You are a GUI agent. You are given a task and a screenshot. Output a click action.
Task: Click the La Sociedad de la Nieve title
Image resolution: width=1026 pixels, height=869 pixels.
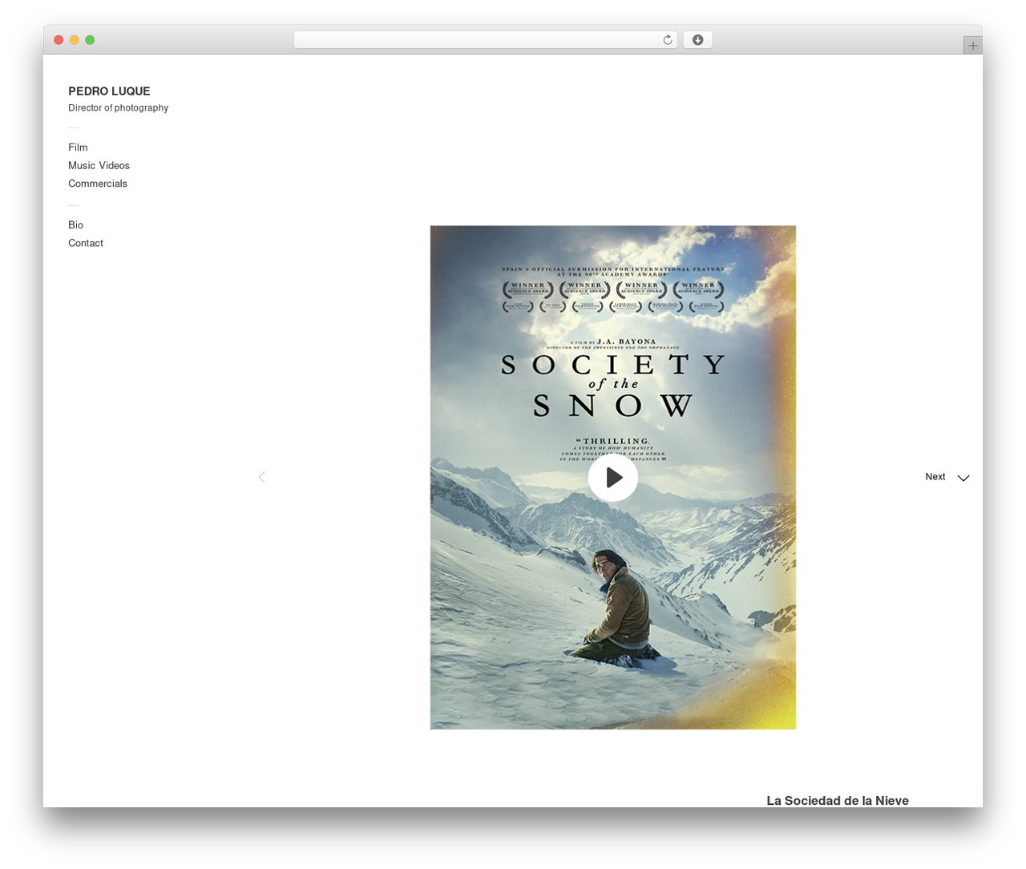pyautogui.click(x=838, y=800)
